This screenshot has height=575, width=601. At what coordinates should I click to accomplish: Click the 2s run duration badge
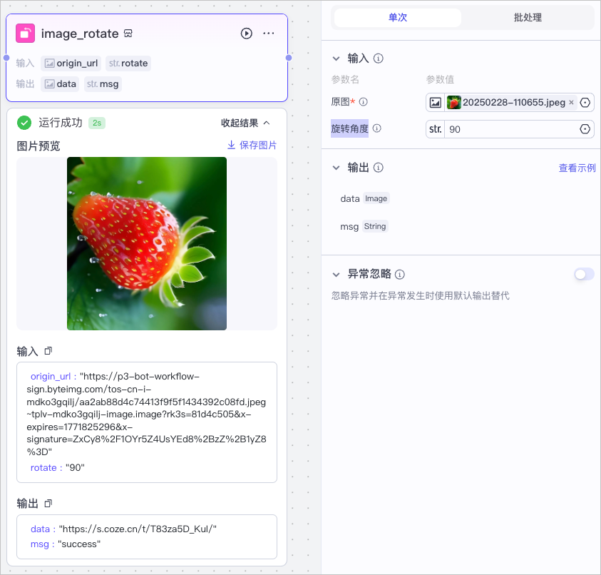97,123
